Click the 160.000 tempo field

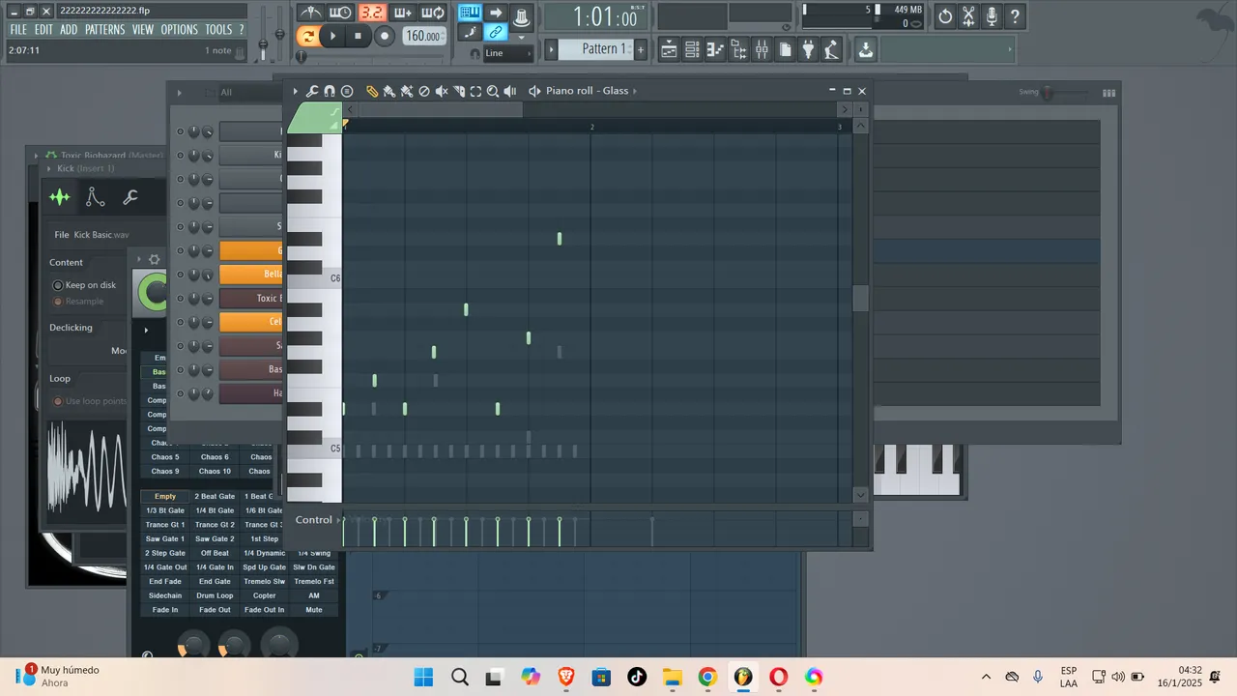[423, 36]
